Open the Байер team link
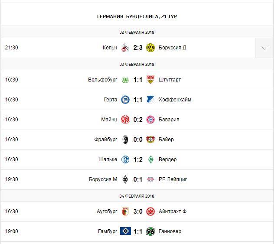 167,140
